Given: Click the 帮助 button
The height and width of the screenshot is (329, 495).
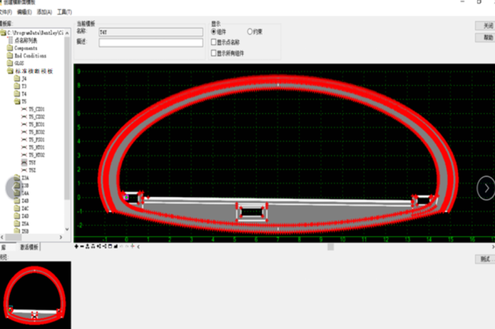Looking at the screenshot, I should (486, 37).
